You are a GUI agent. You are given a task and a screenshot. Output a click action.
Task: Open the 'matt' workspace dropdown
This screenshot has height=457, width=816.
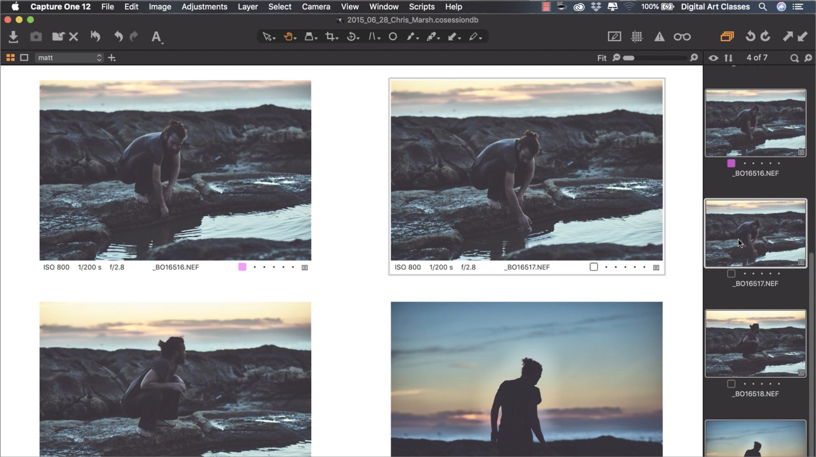tap(69, 57)
